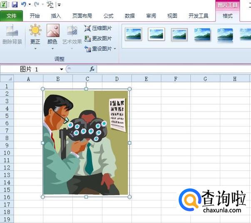
Task: Expand the 颜色 dropdown arrow
Action: click(x=52, y=48)
